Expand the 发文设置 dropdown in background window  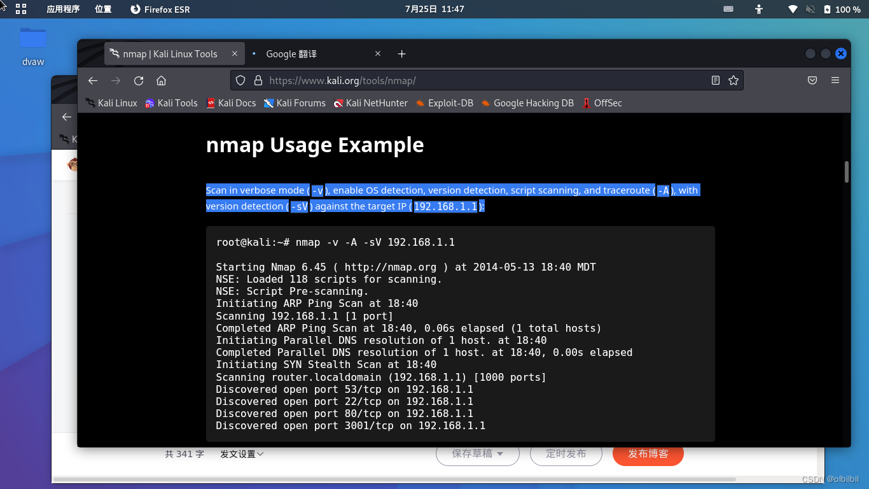[242, 454]
